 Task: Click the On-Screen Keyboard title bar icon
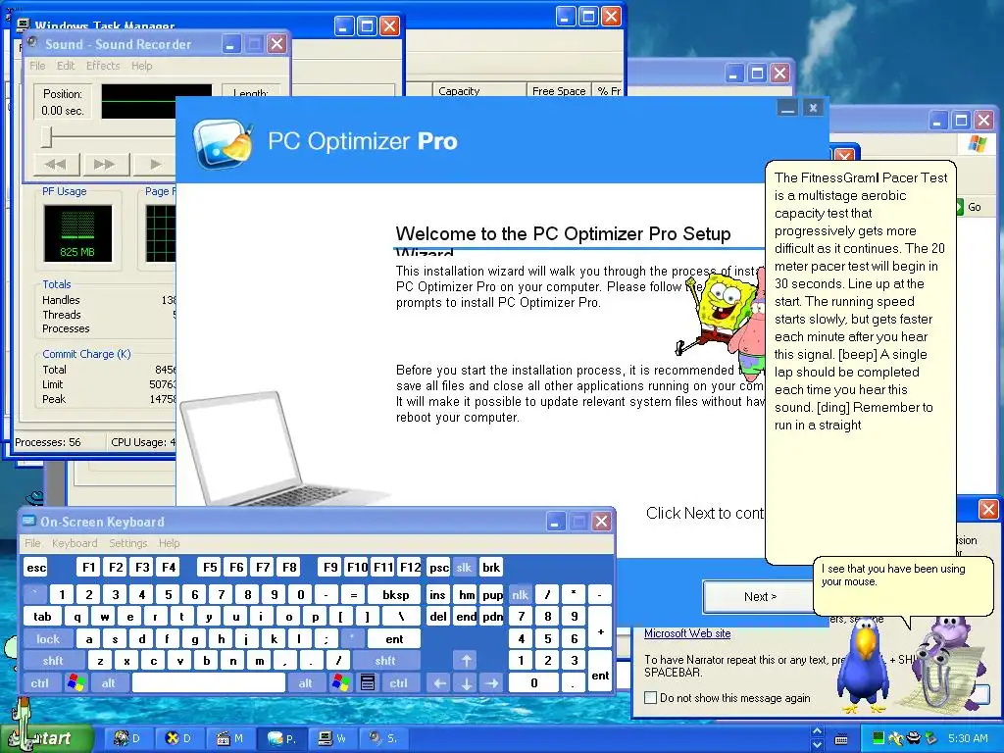pyautogui.click(x=28, y=522)
